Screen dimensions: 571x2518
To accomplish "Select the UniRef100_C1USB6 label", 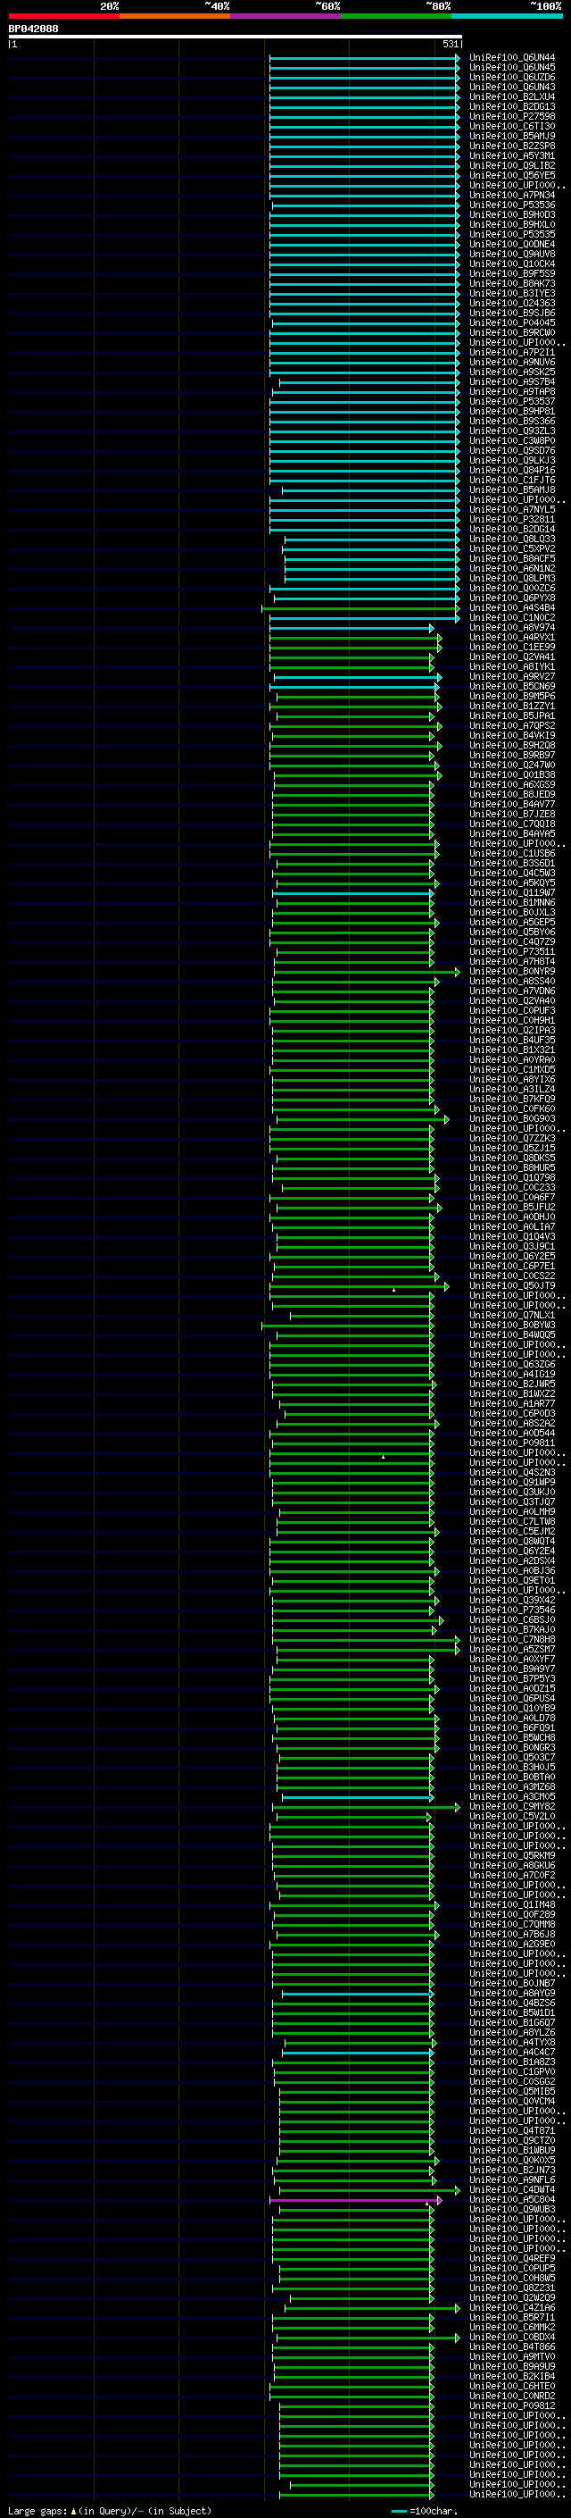I will (x=512, y=853).
